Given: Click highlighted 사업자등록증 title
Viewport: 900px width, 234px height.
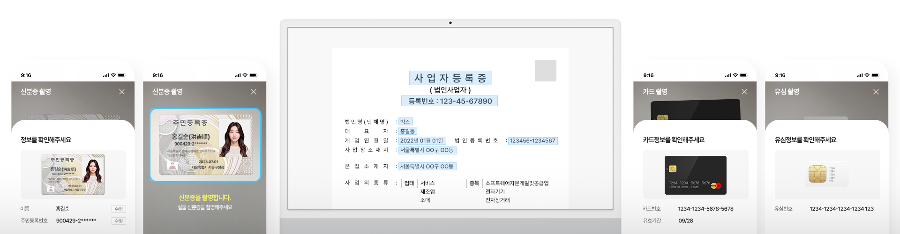Looking at the screenshot, I should (450, 78).
